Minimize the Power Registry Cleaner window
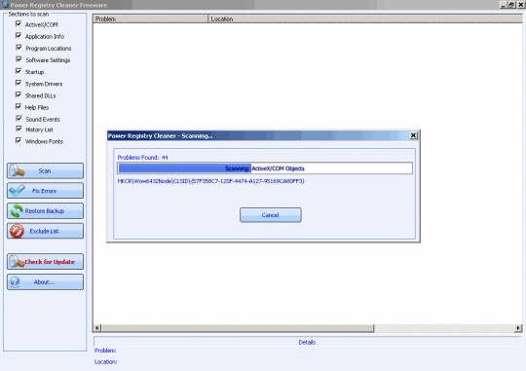Viewport: 526px width, 371px height. tap(503, 5)
